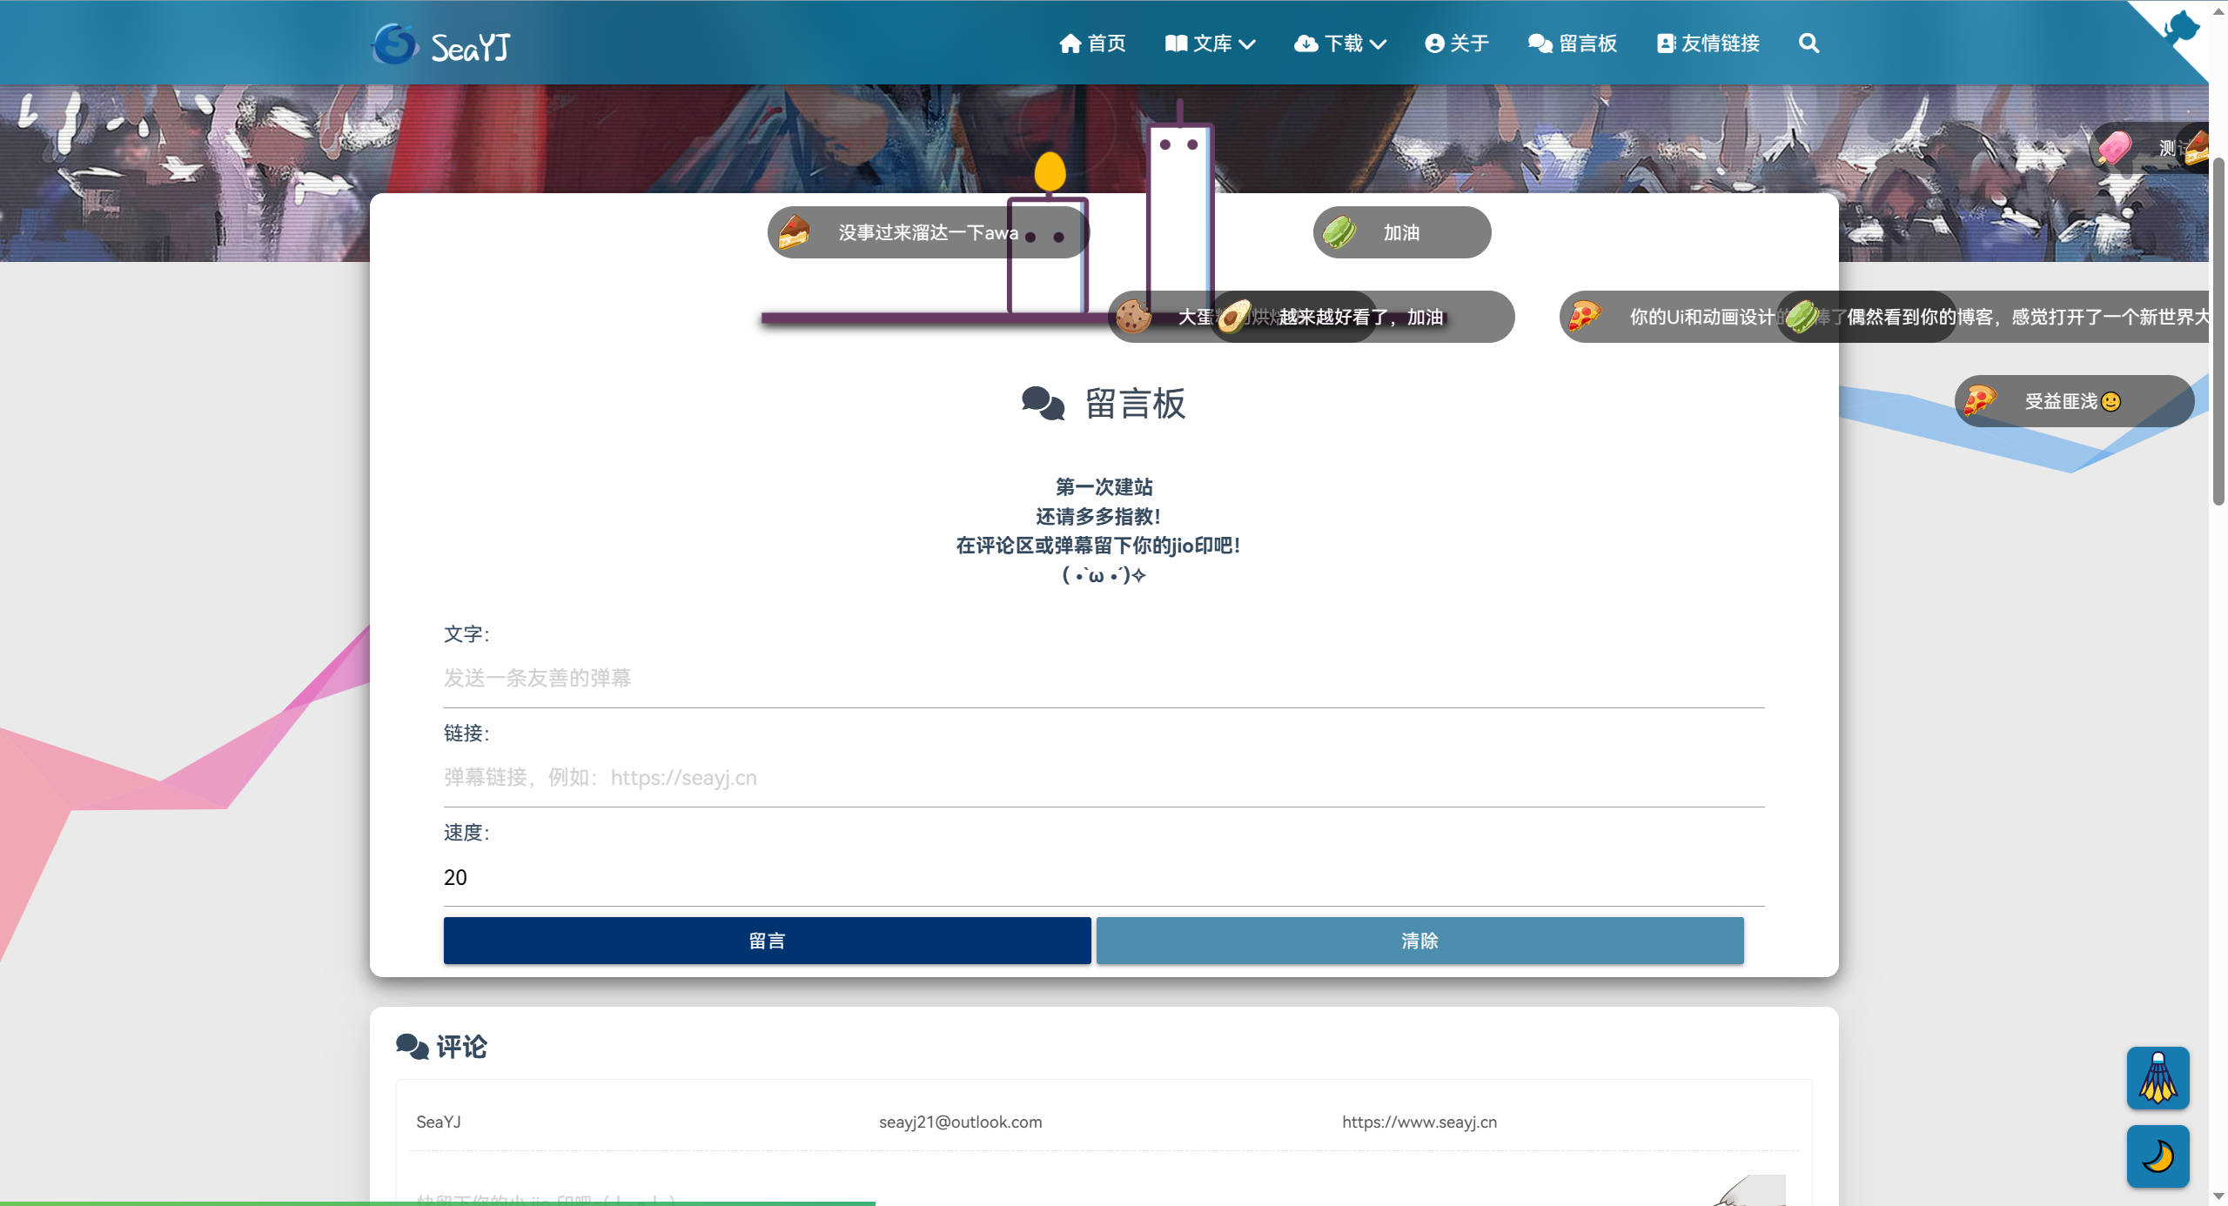Image resolution: width=2228 pixels, height=1206 pixels.
Task: Click the 留言板 page heading text
Action: (x=1135, y=404)
